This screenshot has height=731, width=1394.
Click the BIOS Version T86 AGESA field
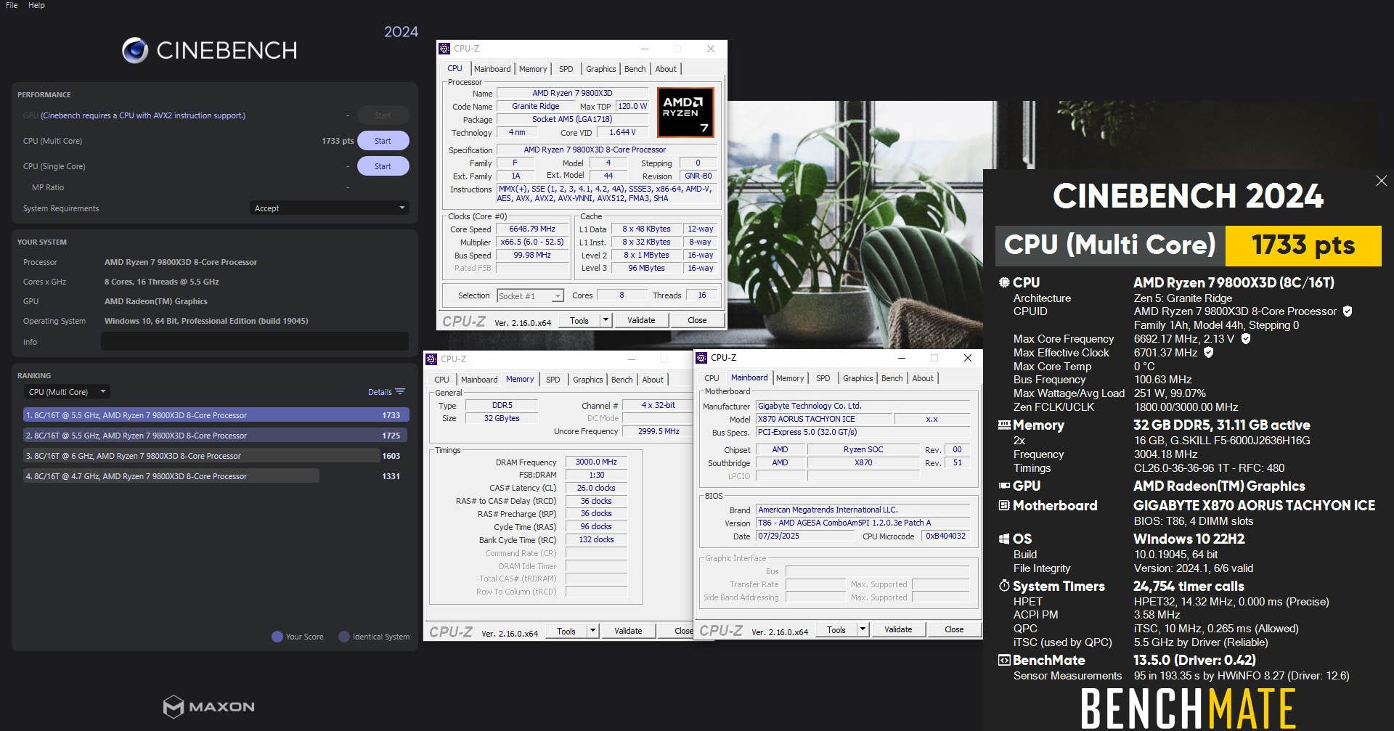863,523
